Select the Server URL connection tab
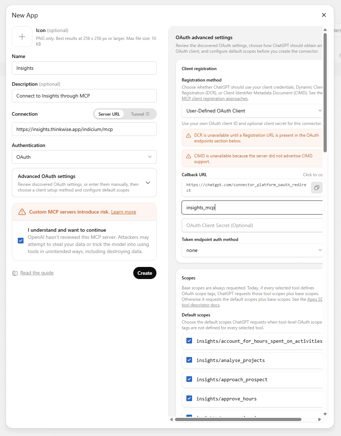 pos(109,114)
